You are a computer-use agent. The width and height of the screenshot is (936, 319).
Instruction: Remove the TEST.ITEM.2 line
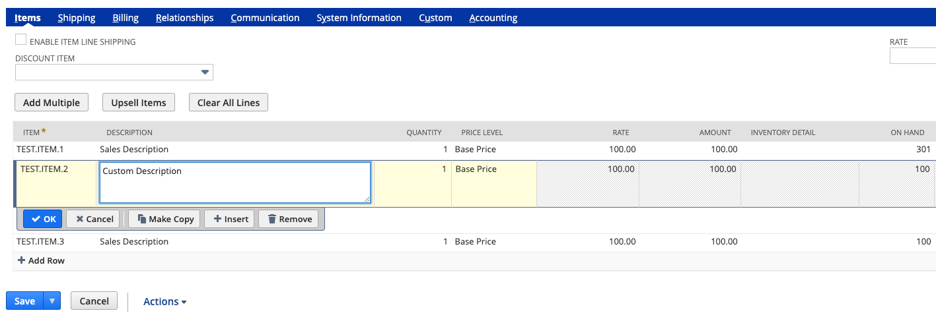click(289, 219)
